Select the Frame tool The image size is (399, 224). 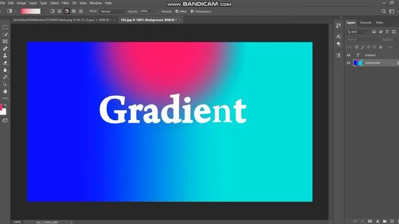(5, 42)
